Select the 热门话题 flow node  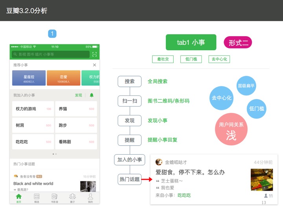click(x=130, y=179)
